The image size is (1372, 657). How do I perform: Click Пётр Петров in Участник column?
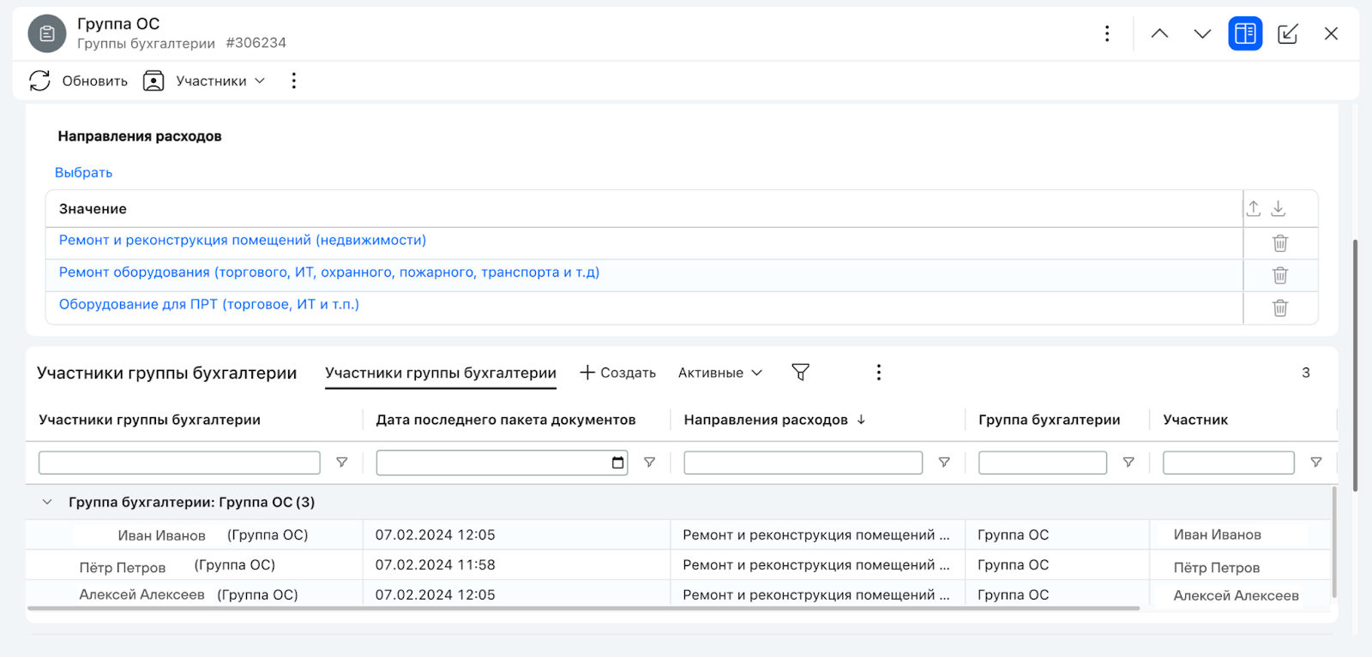(x=1216, y=567)
